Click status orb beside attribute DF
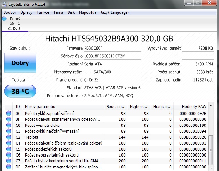 point(9,167)
